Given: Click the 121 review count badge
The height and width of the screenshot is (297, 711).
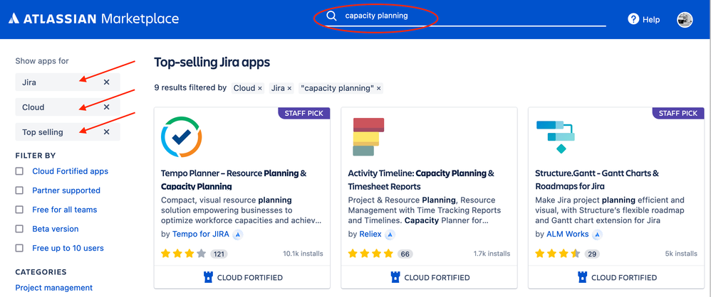Looking at the screenshot, I should click(x=219, y=254).
